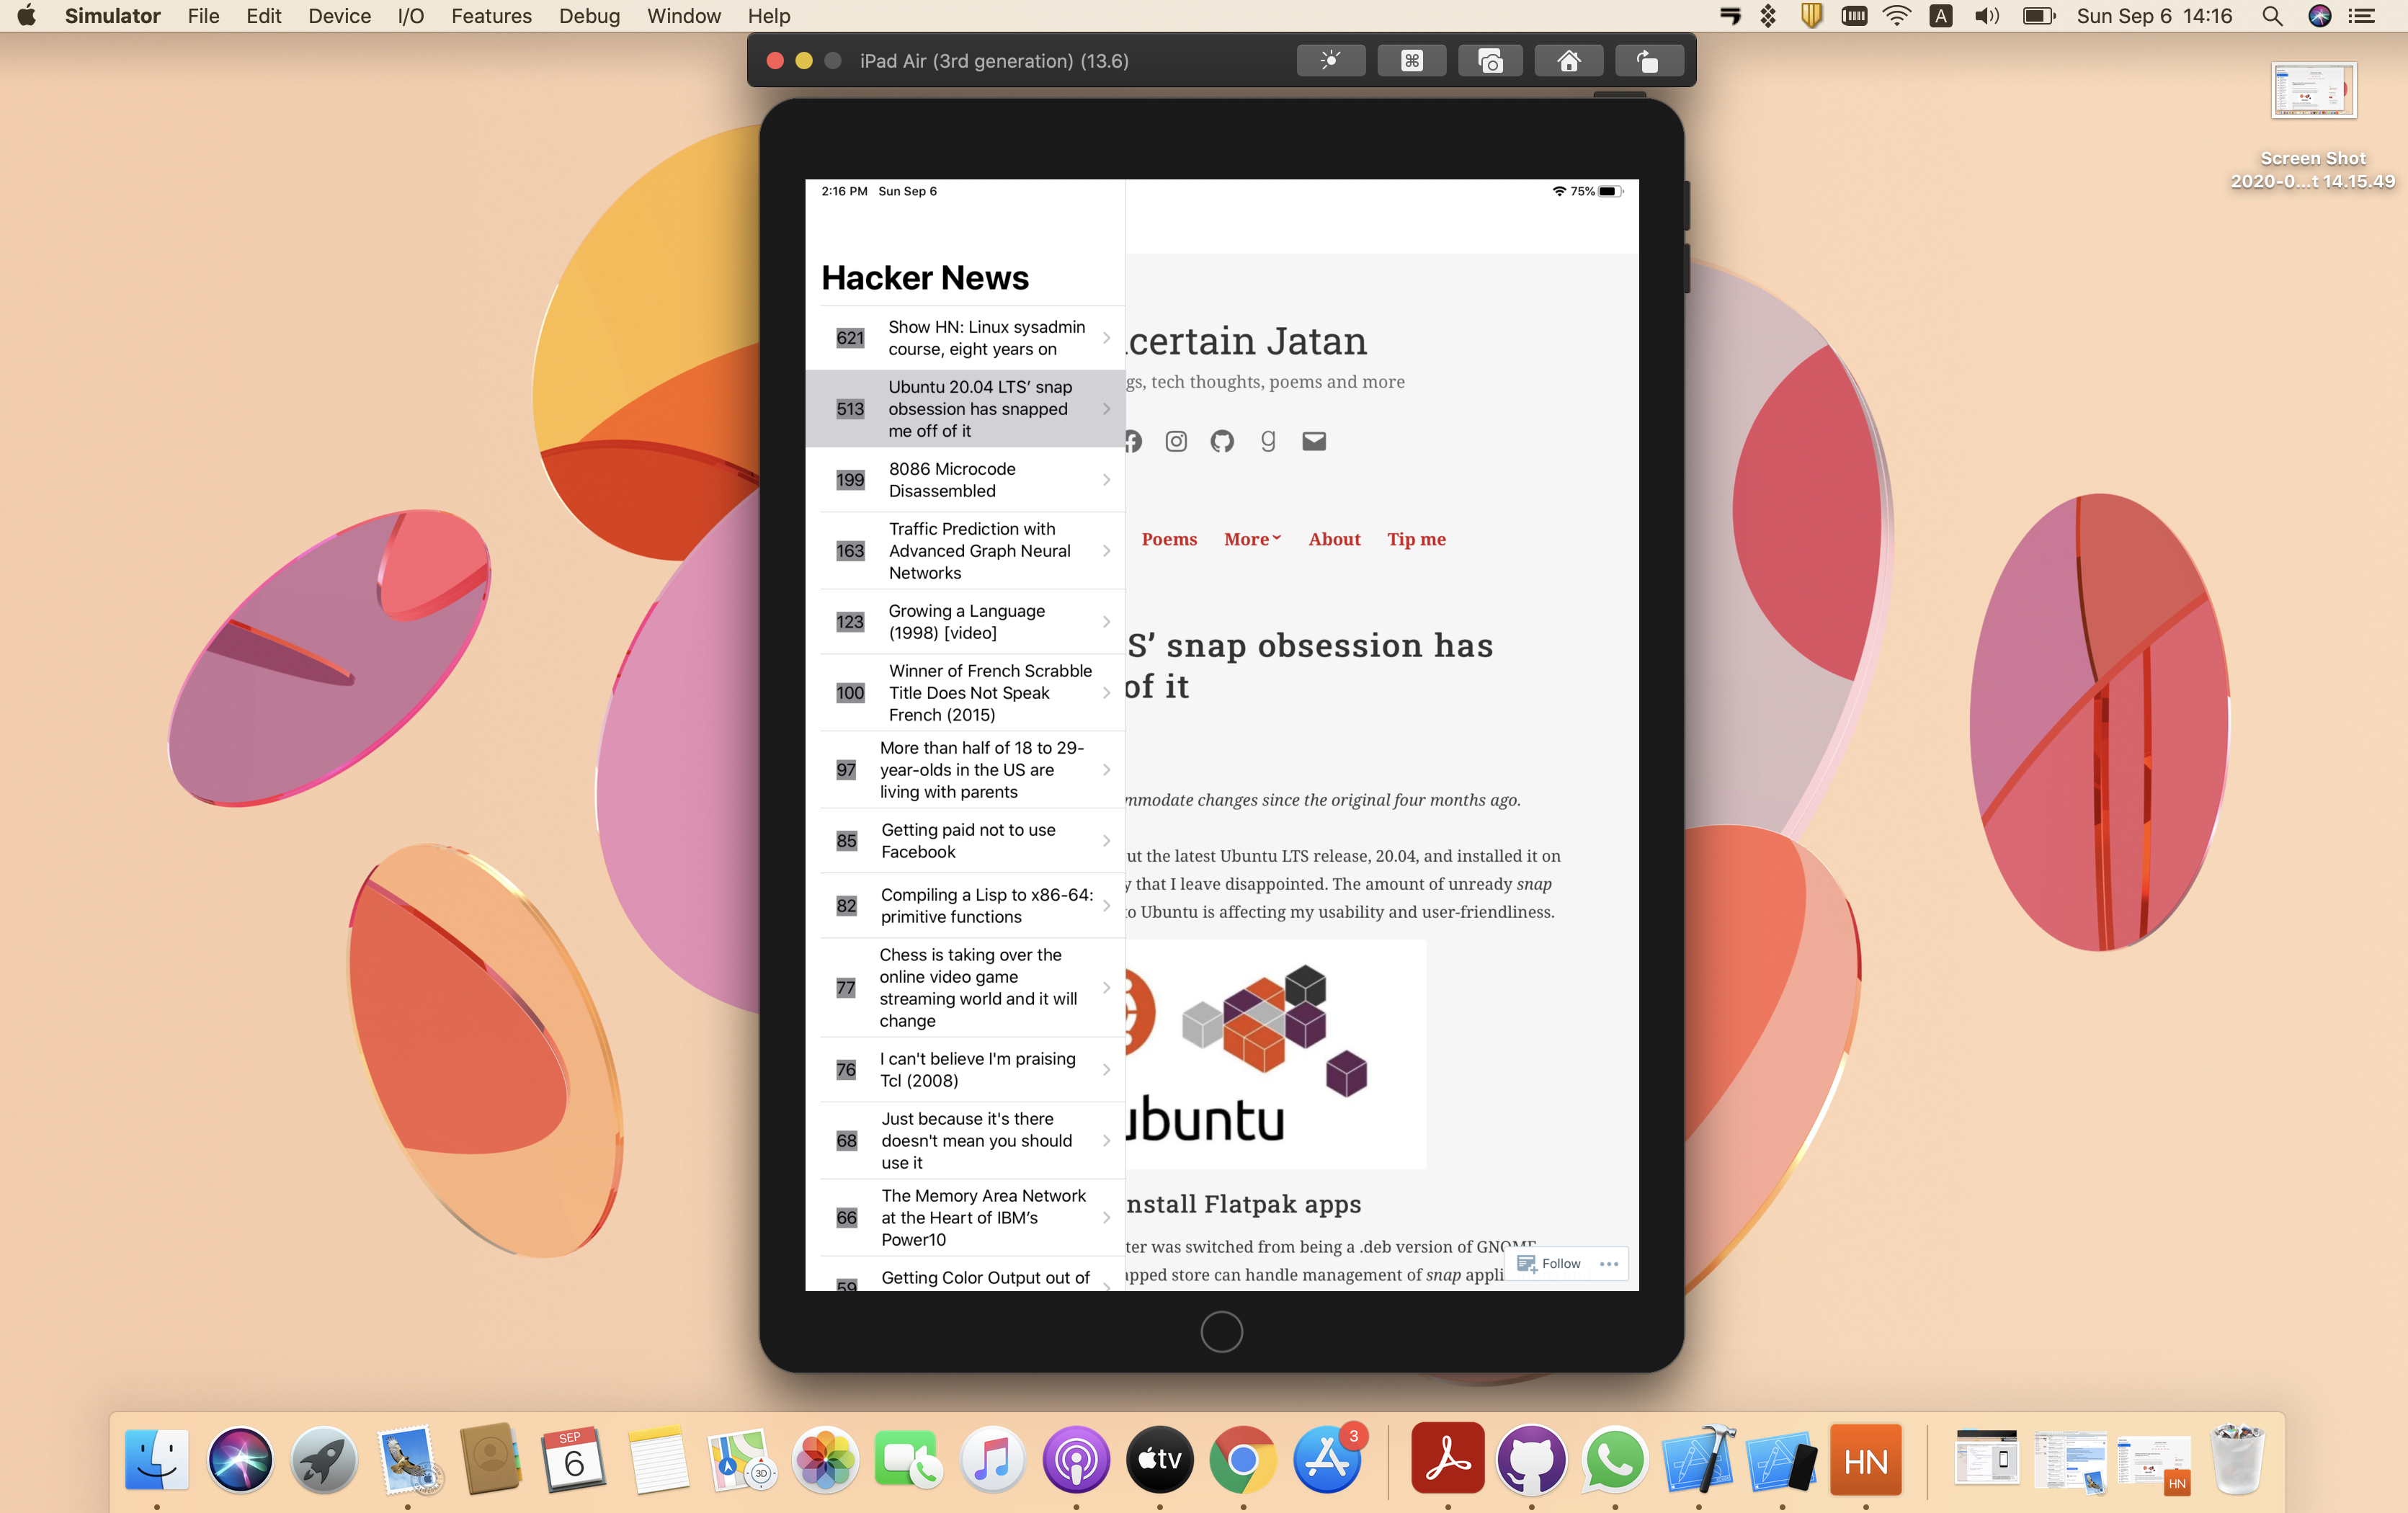Open App Store from the Dock
Screen dimensions: 2408x1513
pyautogui.click(x=1327, y=1461)
